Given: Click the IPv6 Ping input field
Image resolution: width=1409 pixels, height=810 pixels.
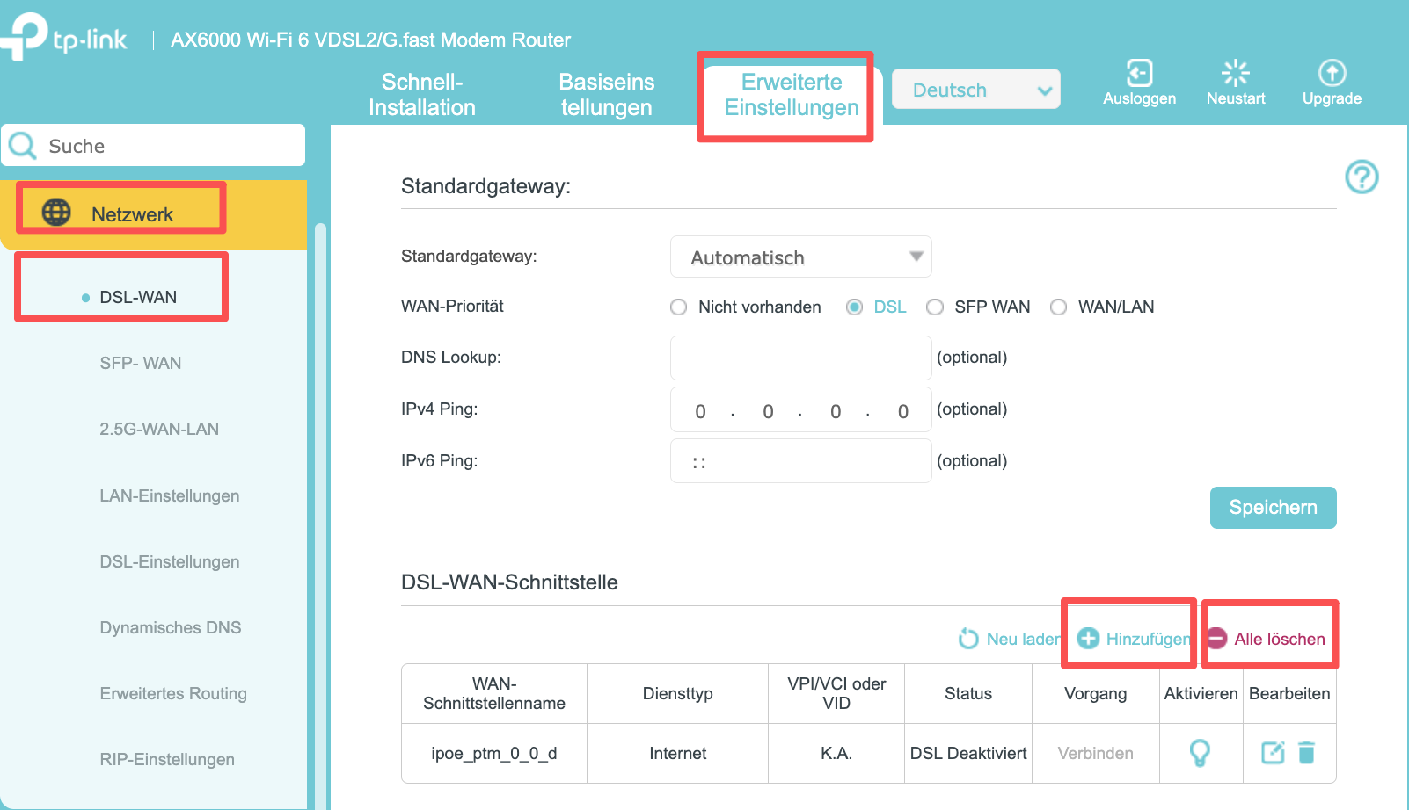Looking at the screenshot, I should tap(800, 461).
